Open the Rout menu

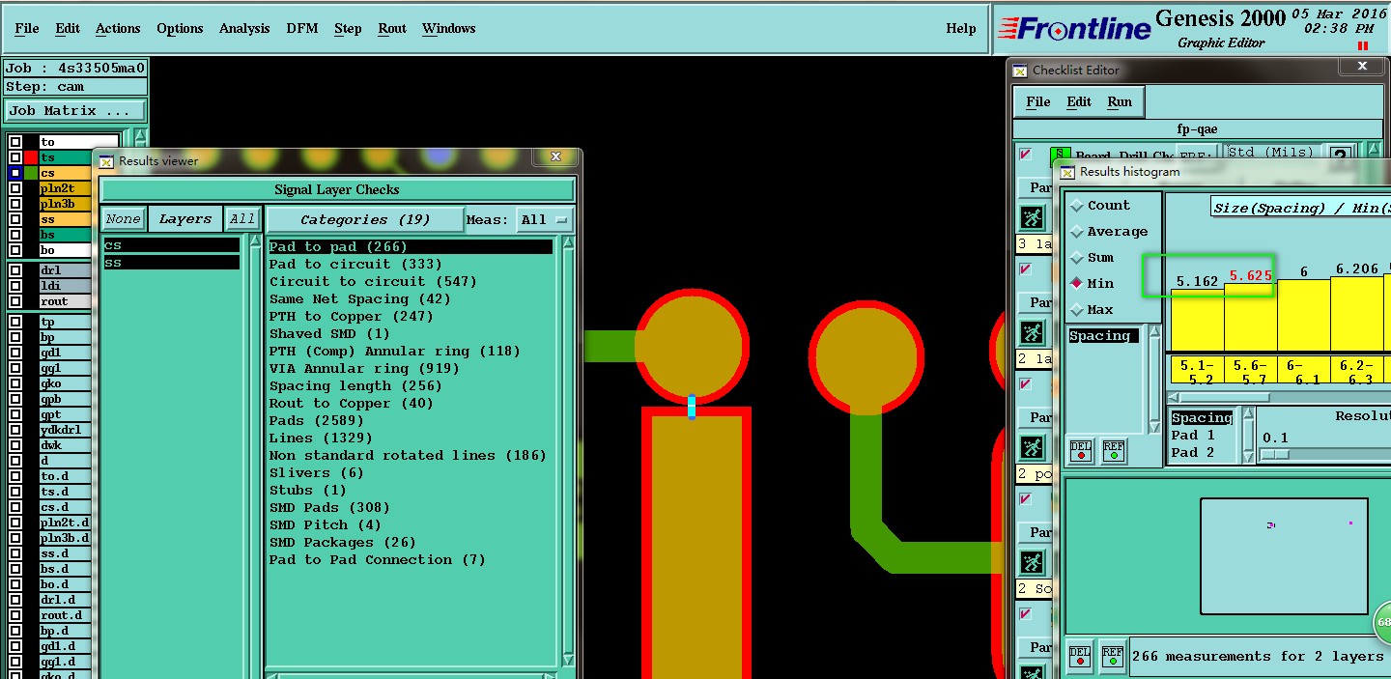pyautogui.click(x=392, y=28)
